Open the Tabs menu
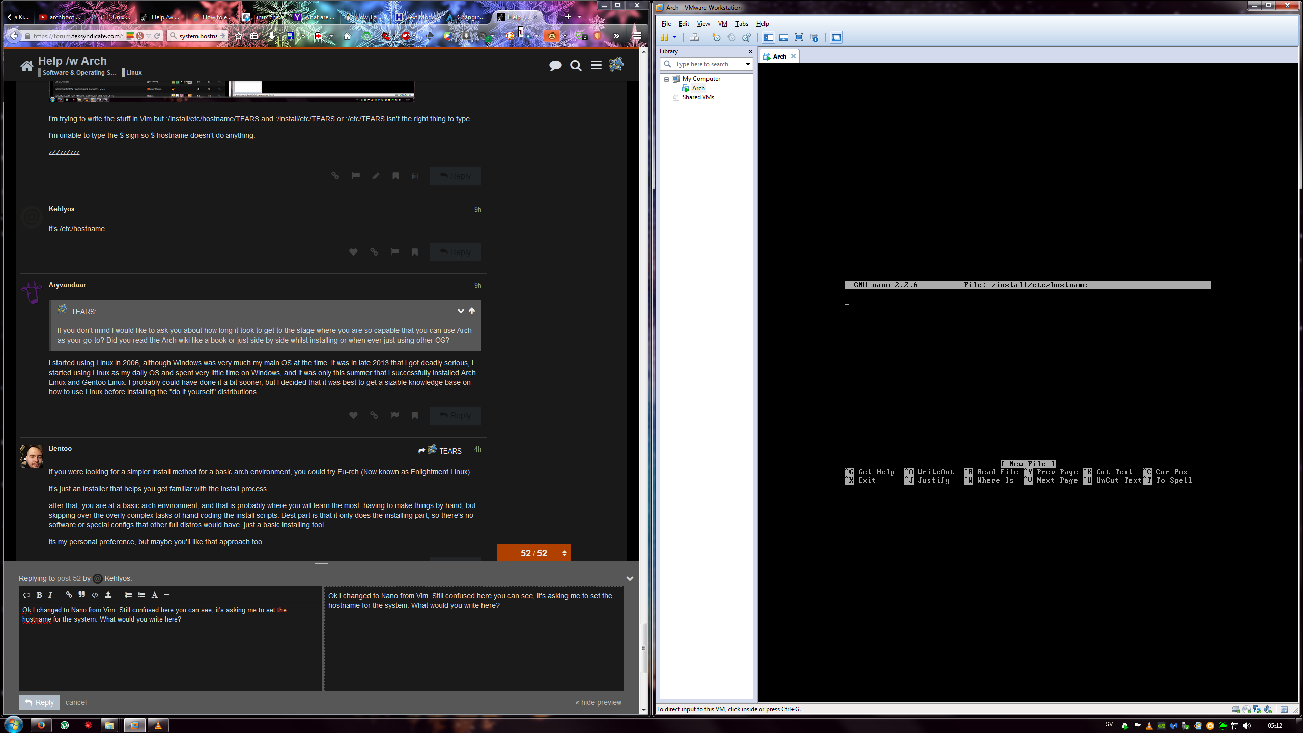 click(x=742, y=24)
